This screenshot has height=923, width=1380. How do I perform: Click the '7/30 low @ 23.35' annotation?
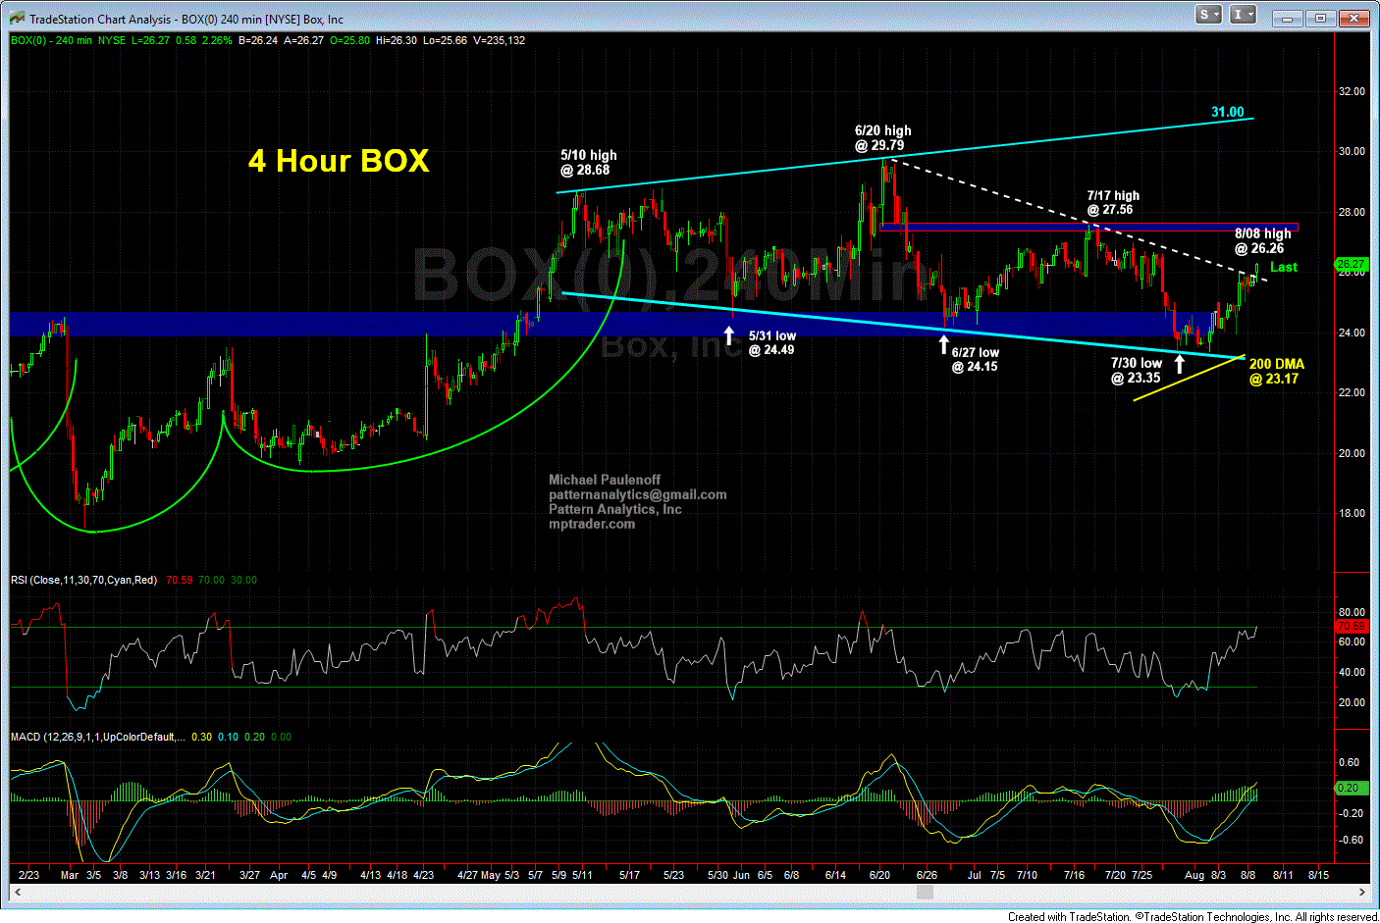click(1137, 370)
